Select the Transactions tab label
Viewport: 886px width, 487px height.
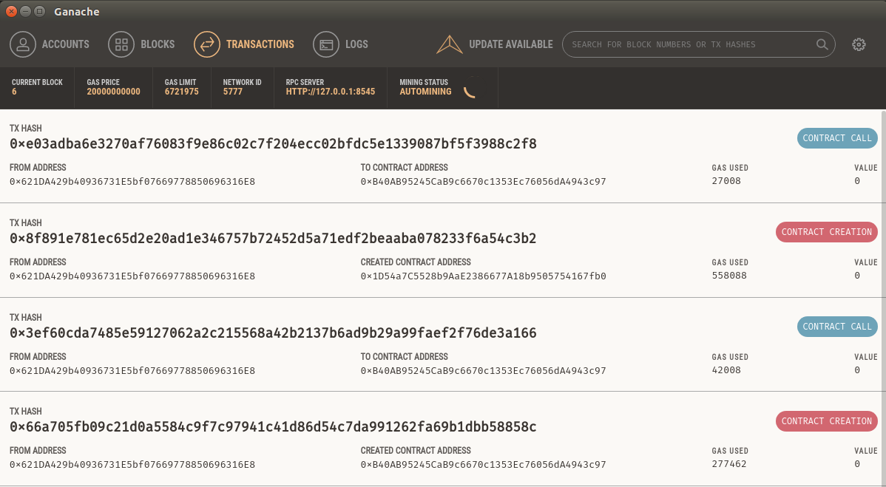260,44
